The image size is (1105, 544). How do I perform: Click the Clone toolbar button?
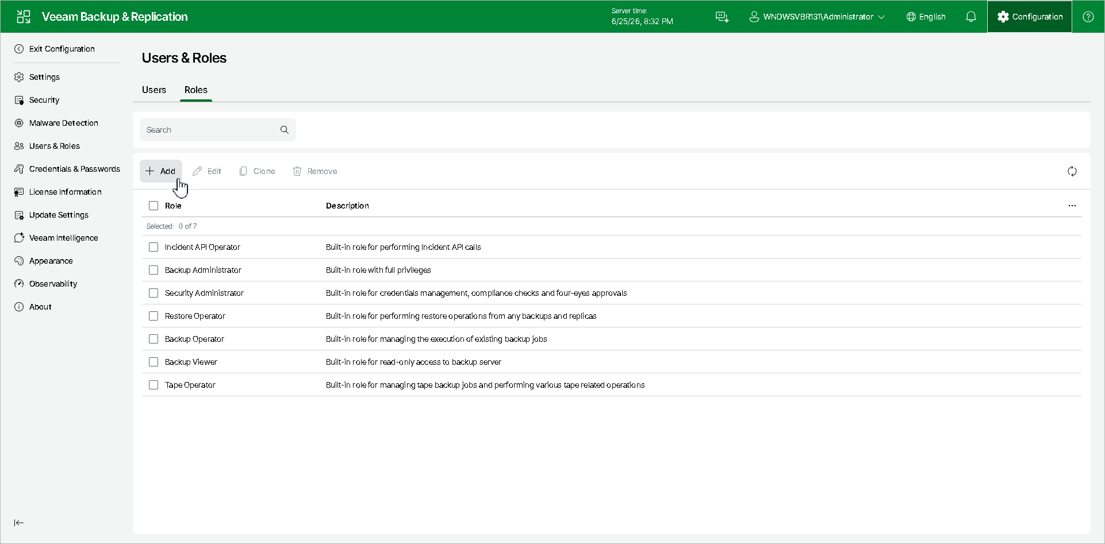pyautogui.click(x=257, y=171)
